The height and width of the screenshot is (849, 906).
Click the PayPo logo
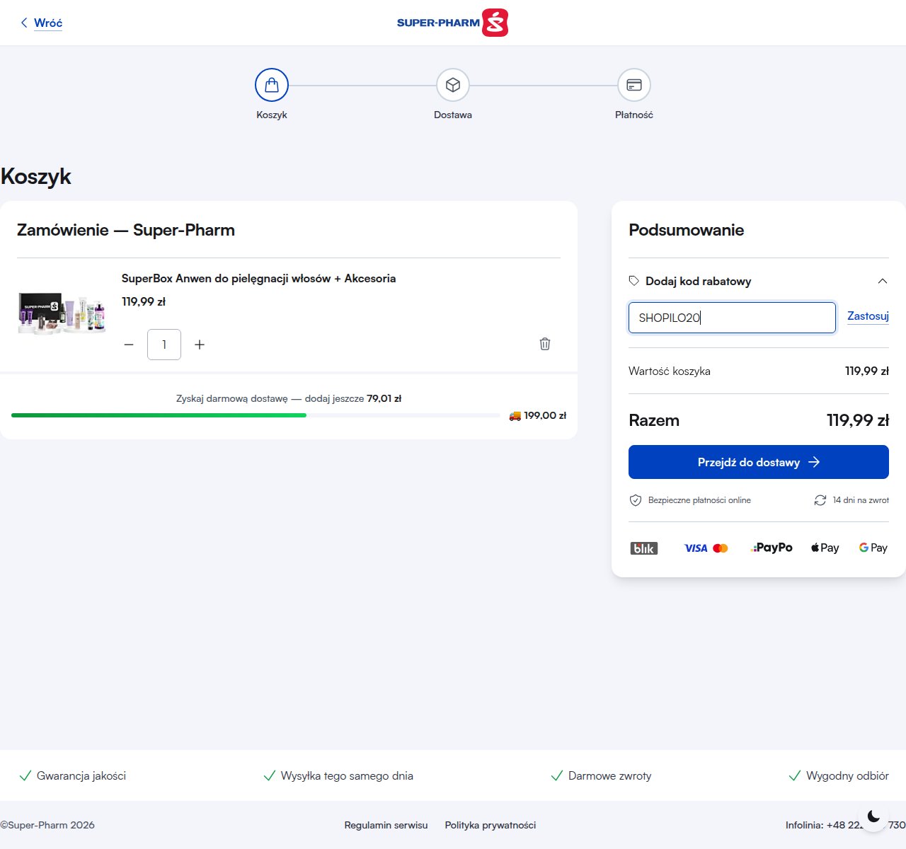772,548
